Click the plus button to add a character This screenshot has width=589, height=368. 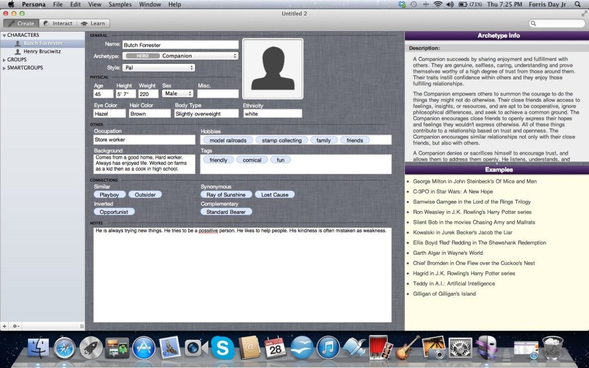pyautogui.click(x=5, y=327)
